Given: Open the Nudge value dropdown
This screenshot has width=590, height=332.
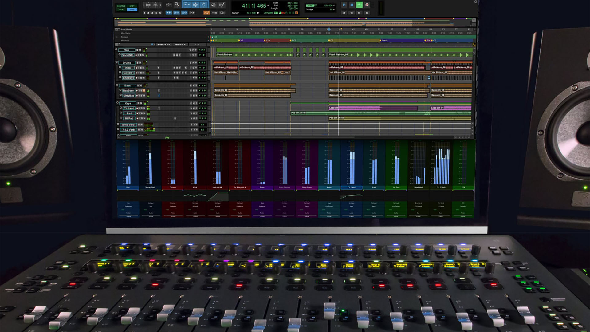Looking at the screenshot, I should (x=334, y=9).
